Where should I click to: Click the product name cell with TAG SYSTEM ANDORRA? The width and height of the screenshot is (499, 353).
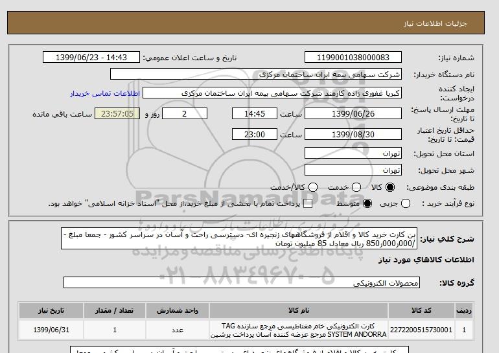299,330
